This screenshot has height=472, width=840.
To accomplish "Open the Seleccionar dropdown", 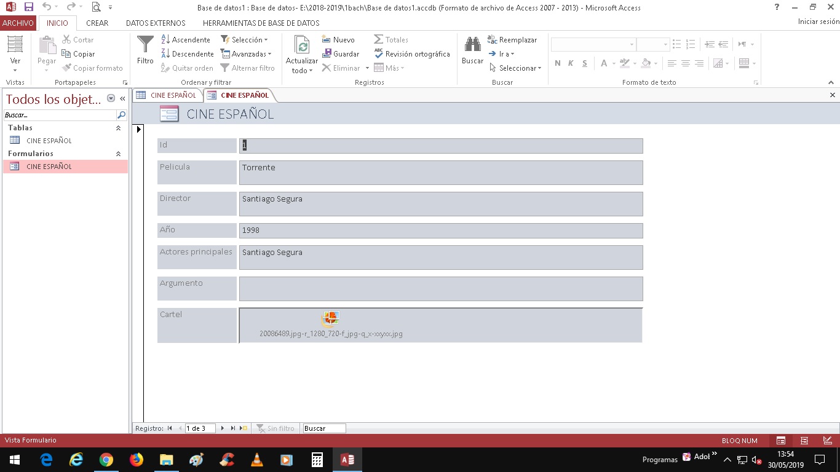I will click(x=515, y=68).
